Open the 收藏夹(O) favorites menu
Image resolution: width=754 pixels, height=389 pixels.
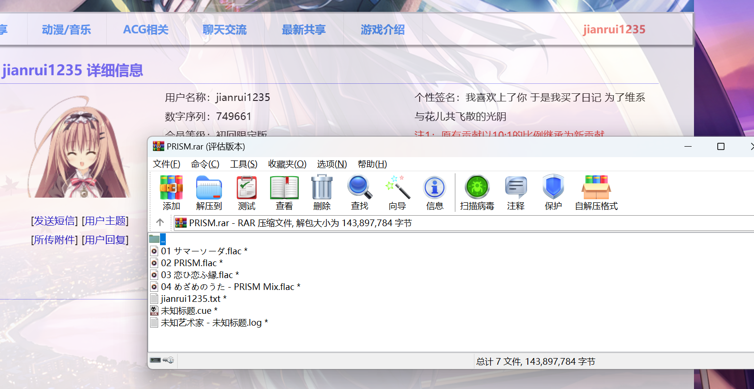(287, 164)
